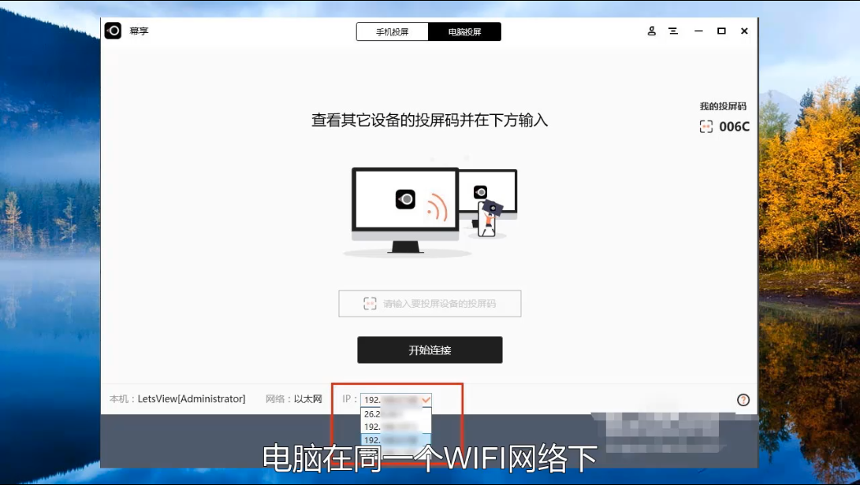Viewport: 860px width, 485px height.
Task: Open help via the question mark icon
Action: [743, 400]
